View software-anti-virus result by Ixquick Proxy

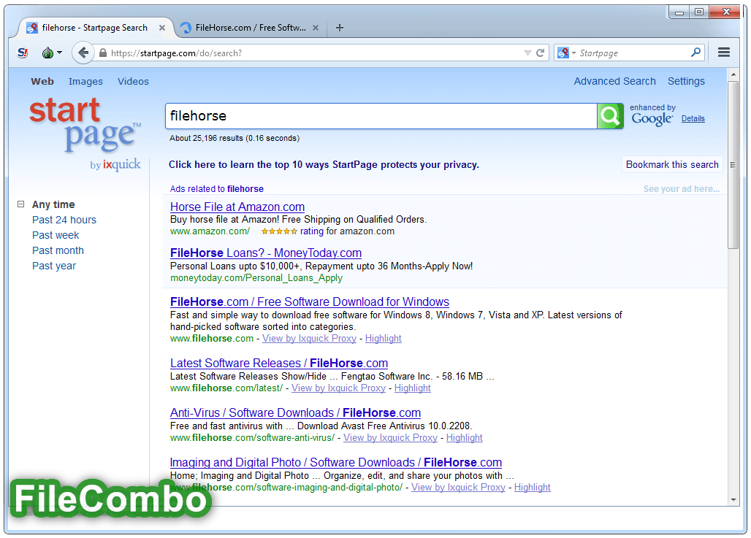coord(390,438)
